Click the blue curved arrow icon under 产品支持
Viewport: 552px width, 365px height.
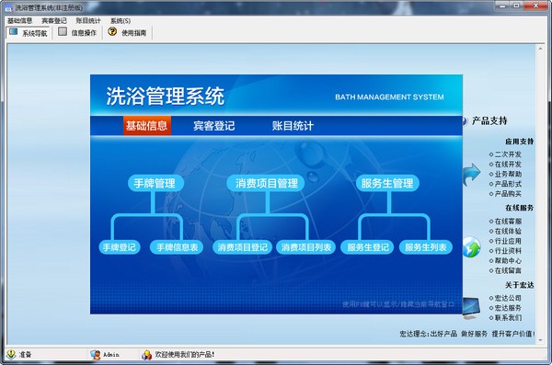click(471, 175)
